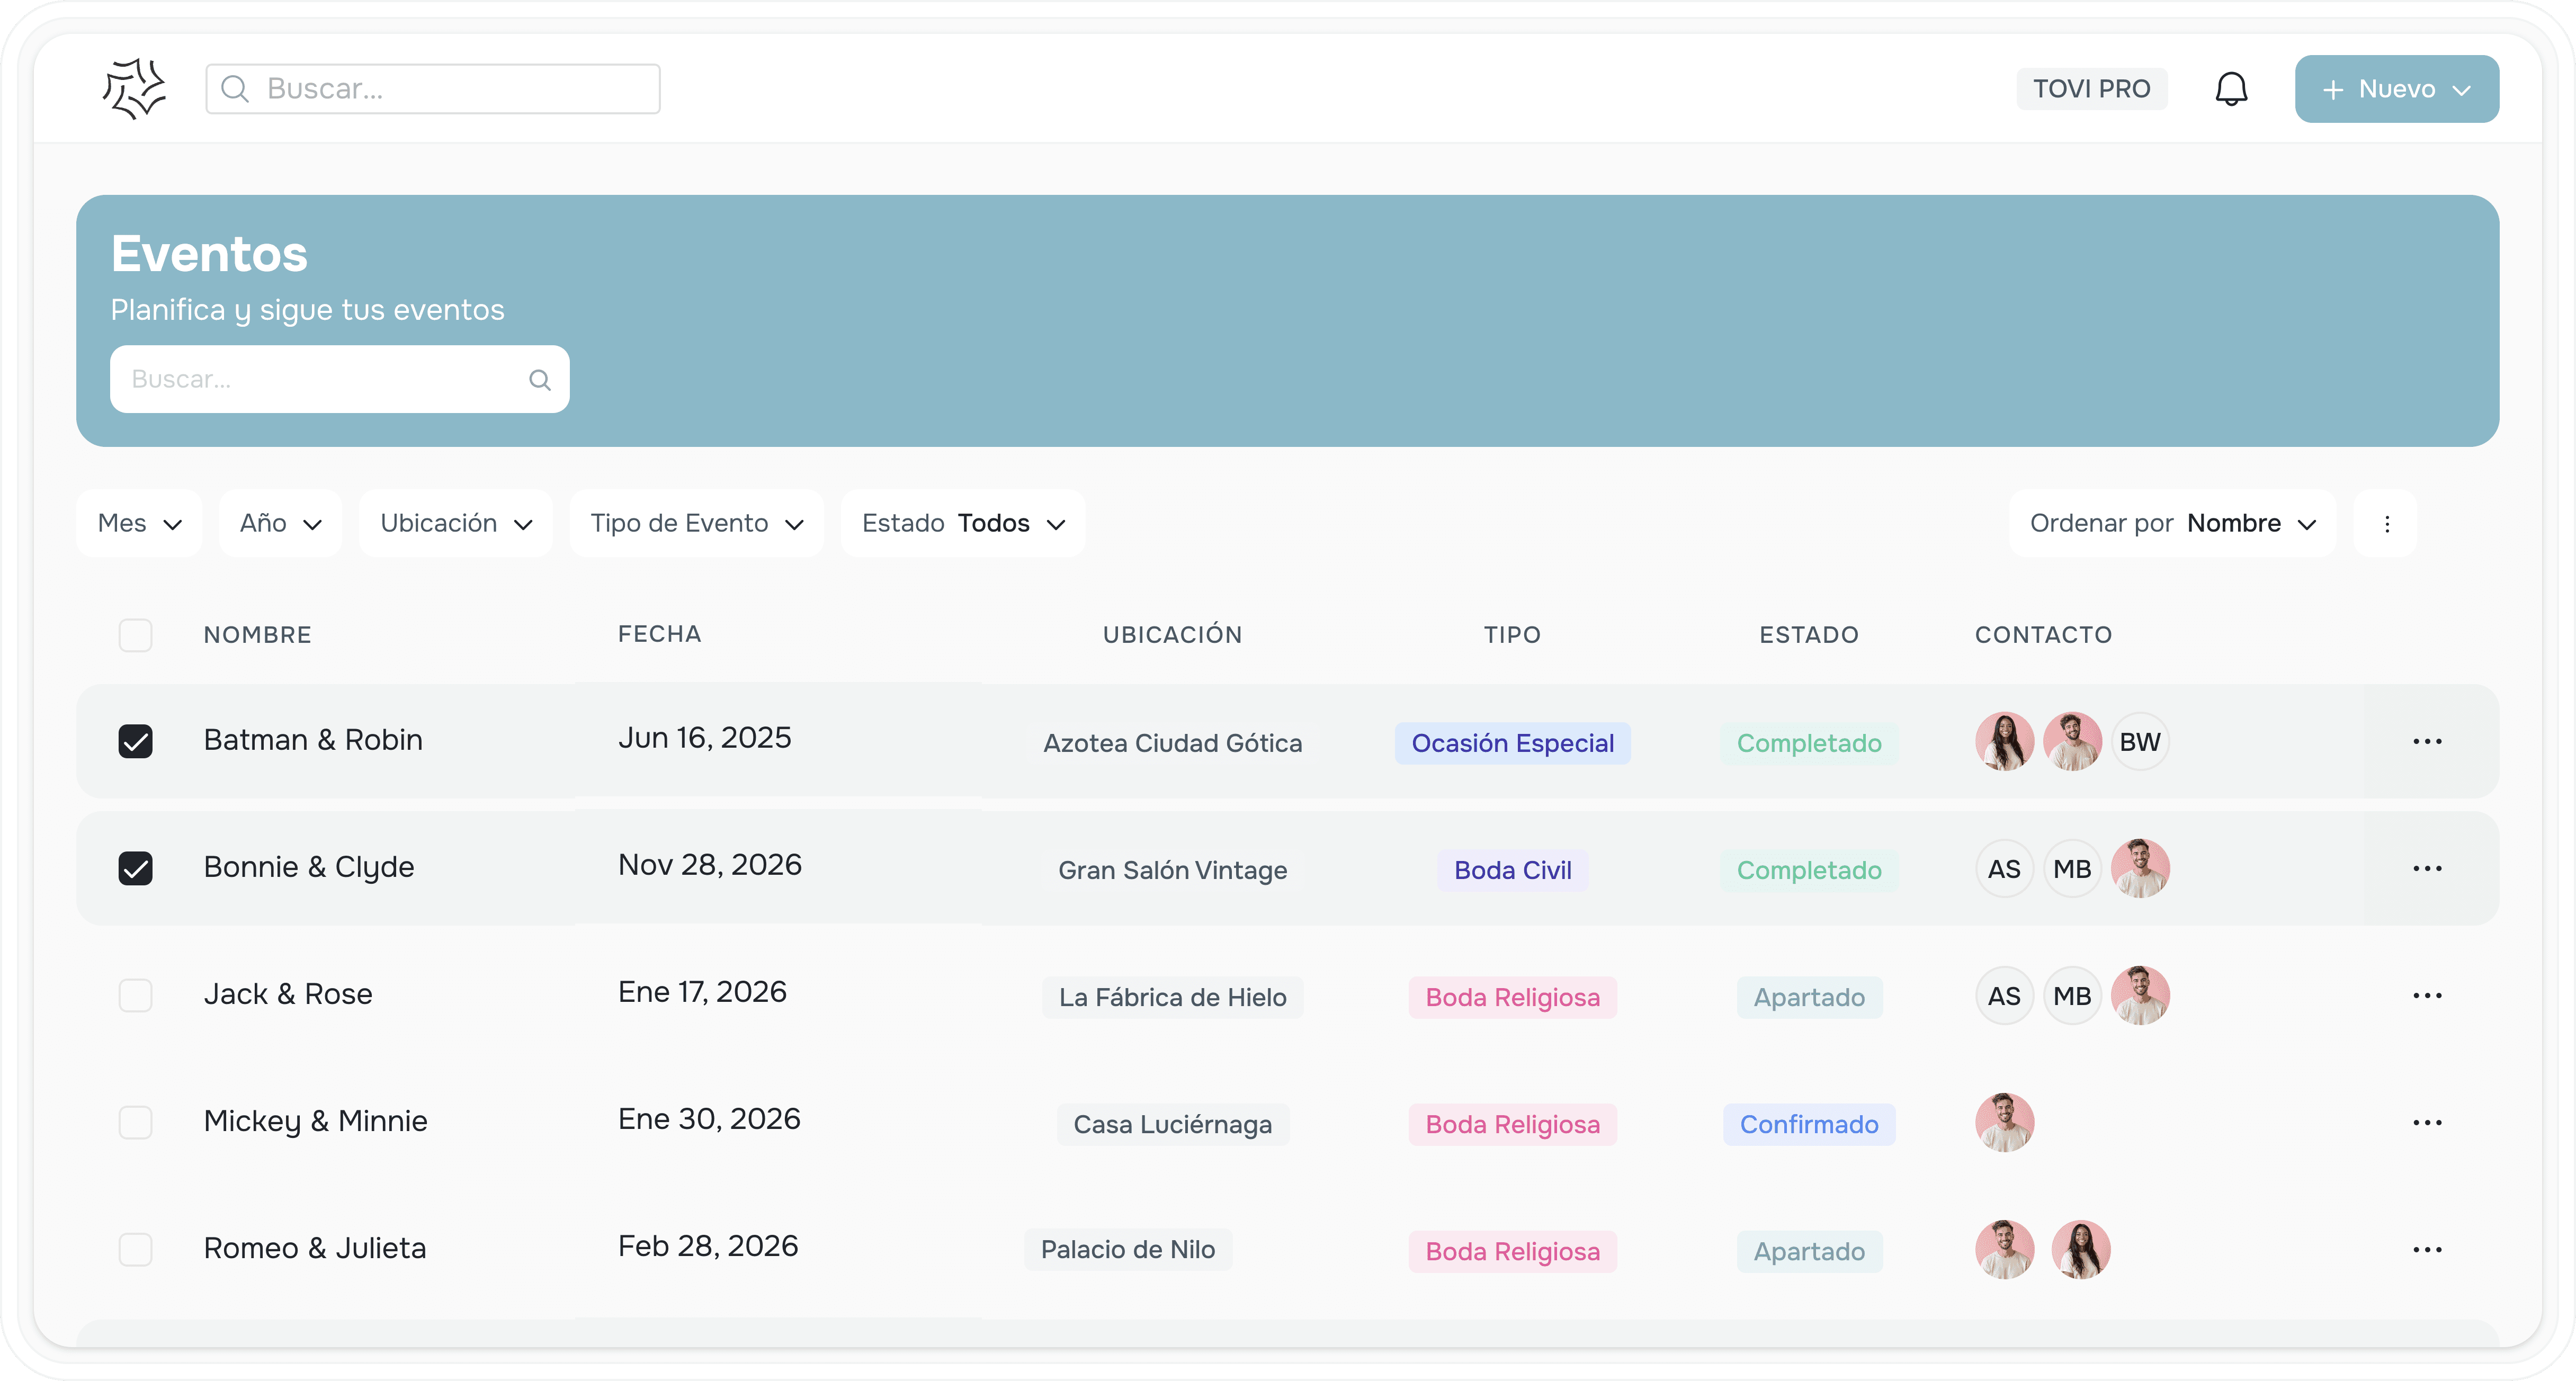
Task: Open the Estado Todos filter
Action: coord(963,524)
